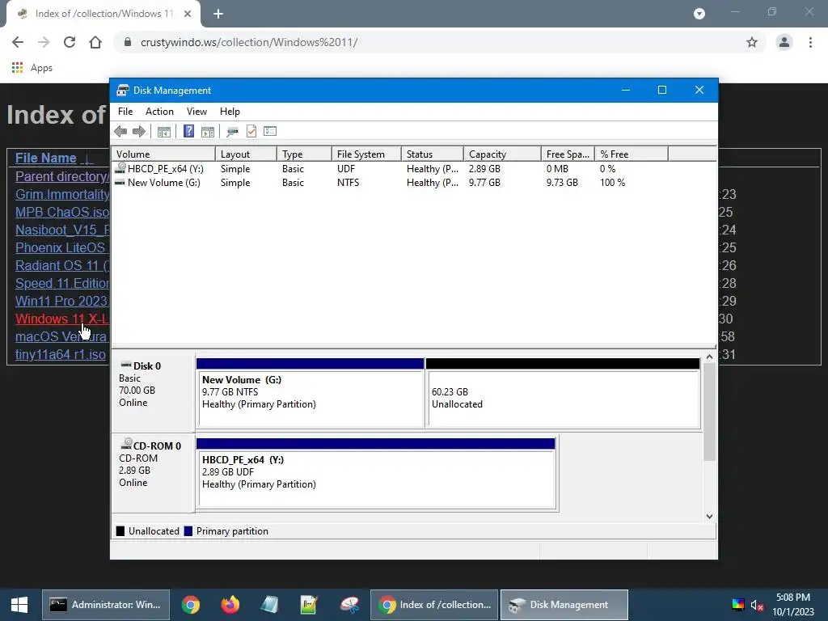The height and width of the screenshot is (621, 828).
Task: Open Parent directory link in Chrome
Action: tap(61, 176)
